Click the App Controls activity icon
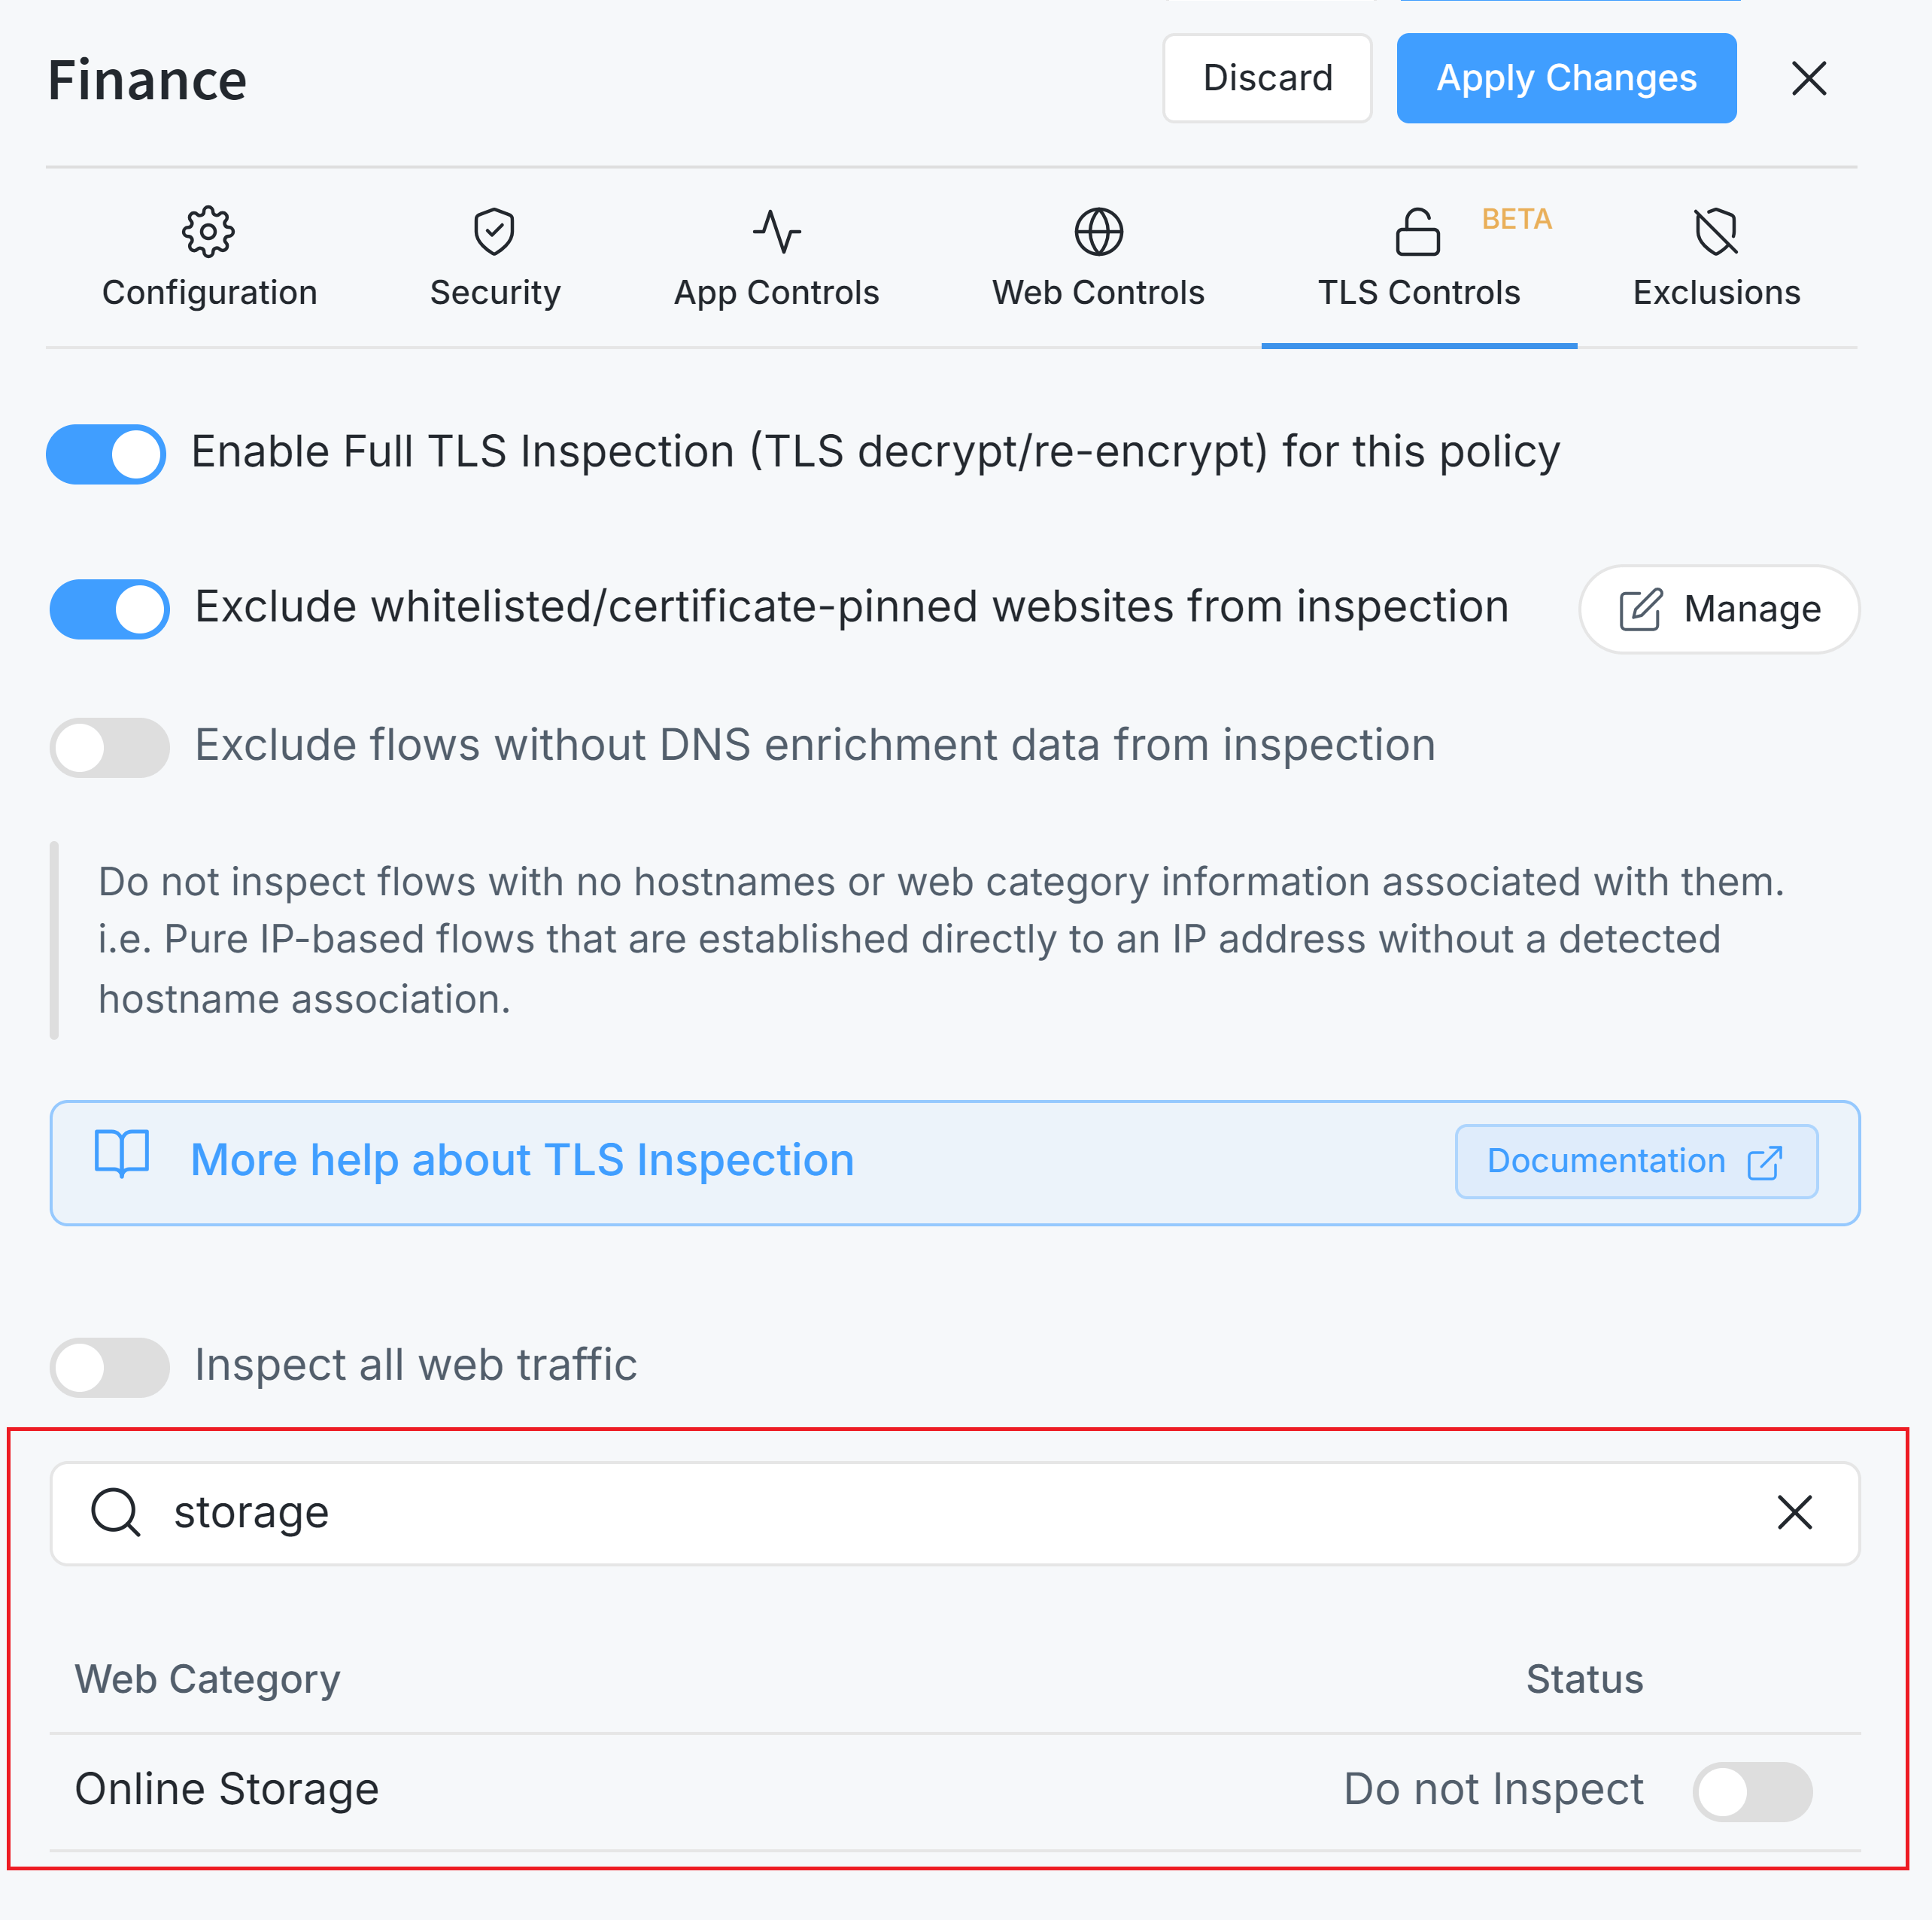The width and height of the screenshot is (1932, 1920). pos(777,232)
